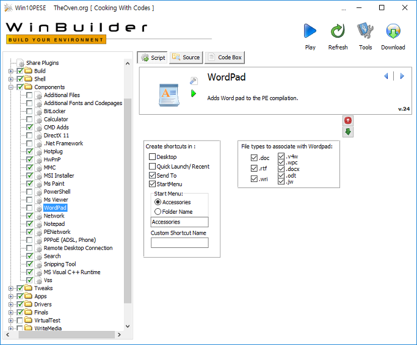The image size is (417, 345).
Task: Expand the Apps tree node
Action: pos(11,296)
